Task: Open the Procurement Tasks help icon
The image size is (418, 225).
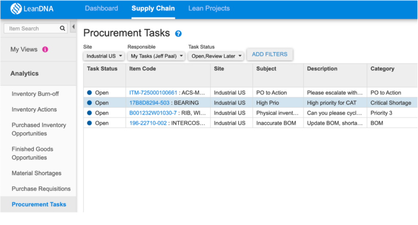Action: 178,33
